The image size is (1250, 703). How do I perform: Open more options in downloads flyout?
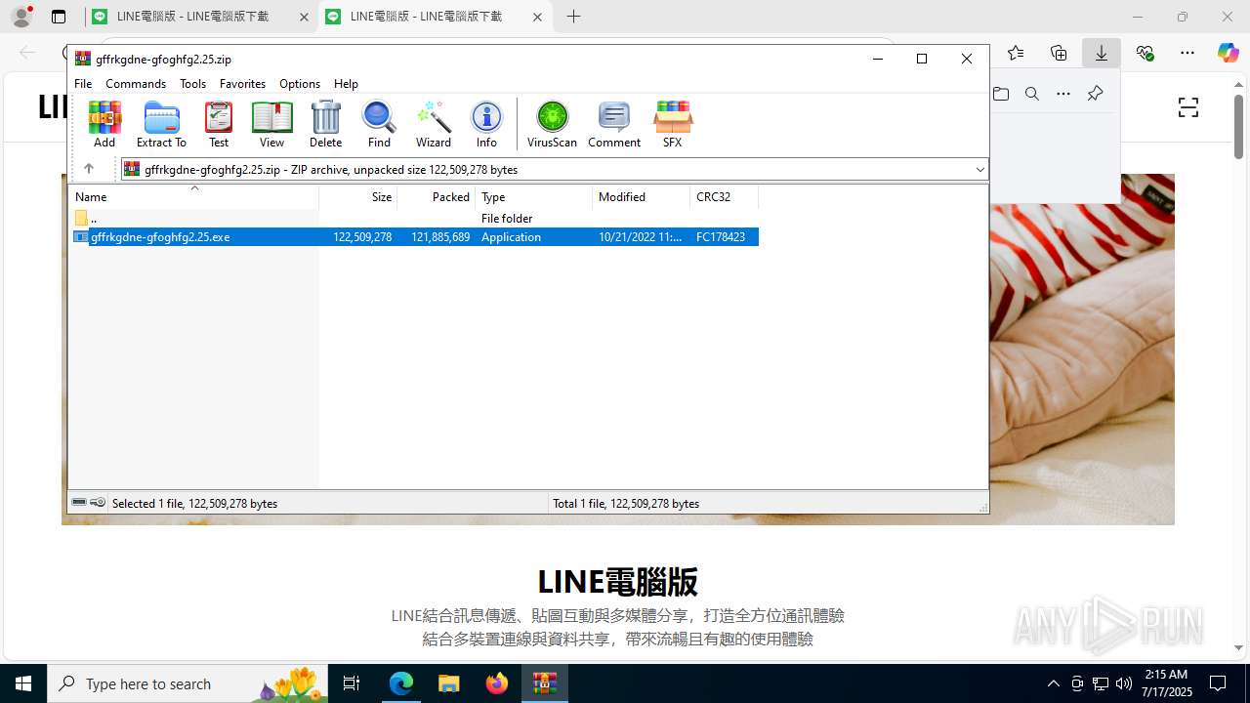coord(1063,94)
